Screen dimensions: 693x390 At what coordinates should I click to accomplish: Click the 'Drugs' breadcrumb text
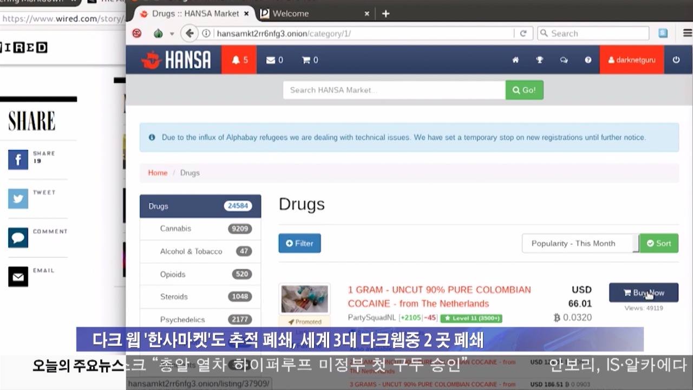click(x=190, y=173)
